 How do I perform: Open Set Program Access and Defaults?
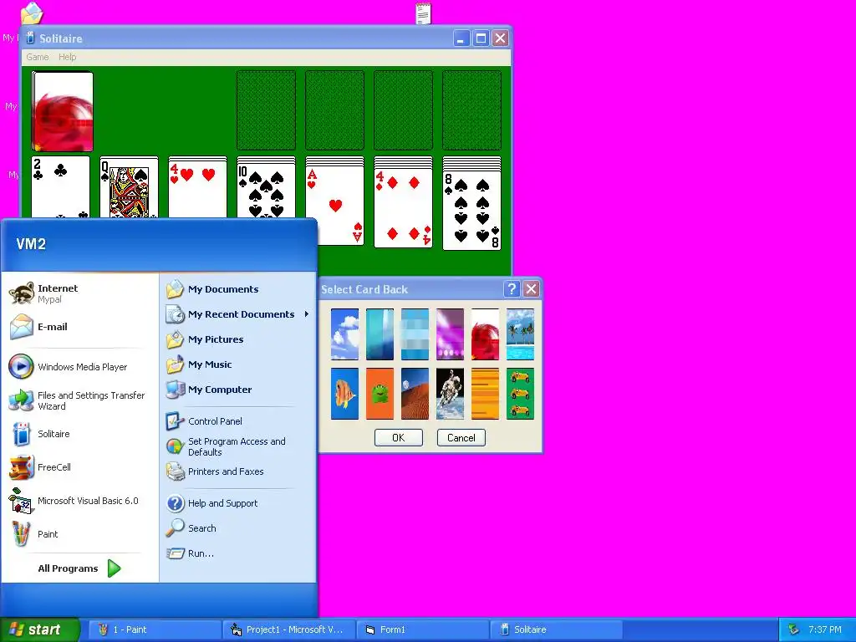[238, 446]
